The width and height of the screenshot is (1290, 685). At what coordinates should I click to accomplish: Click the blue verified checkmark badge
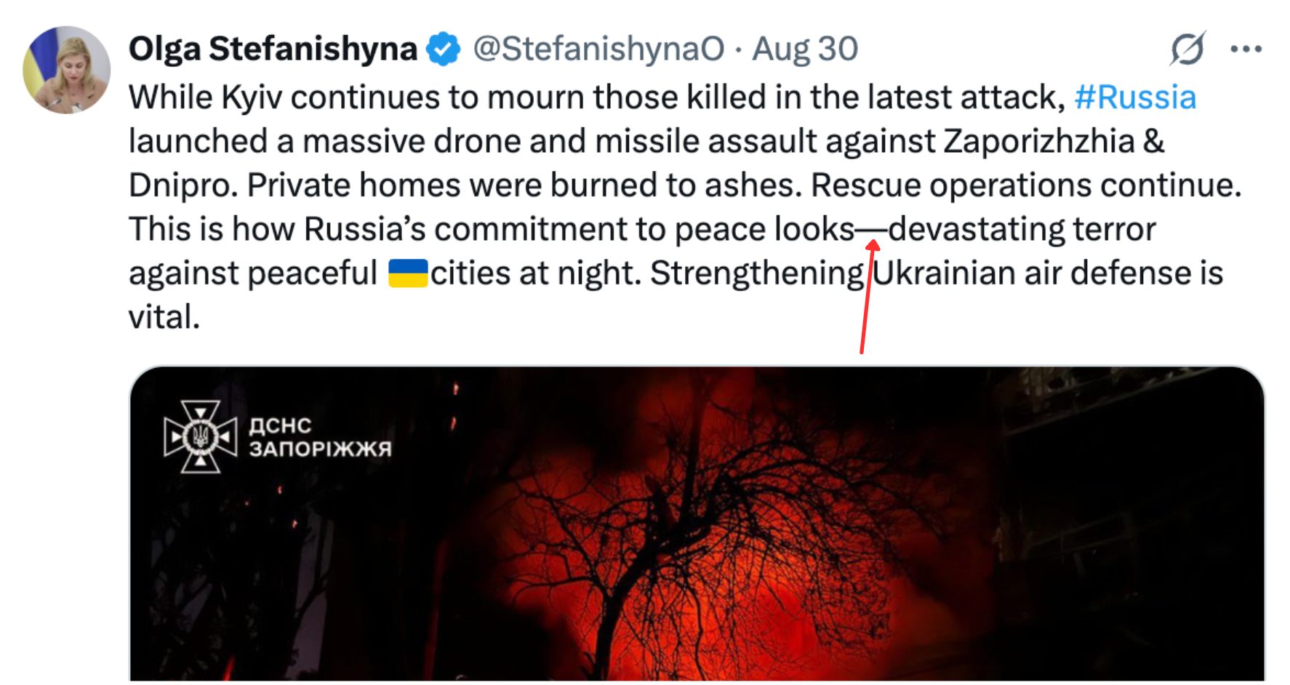[443, 49]
